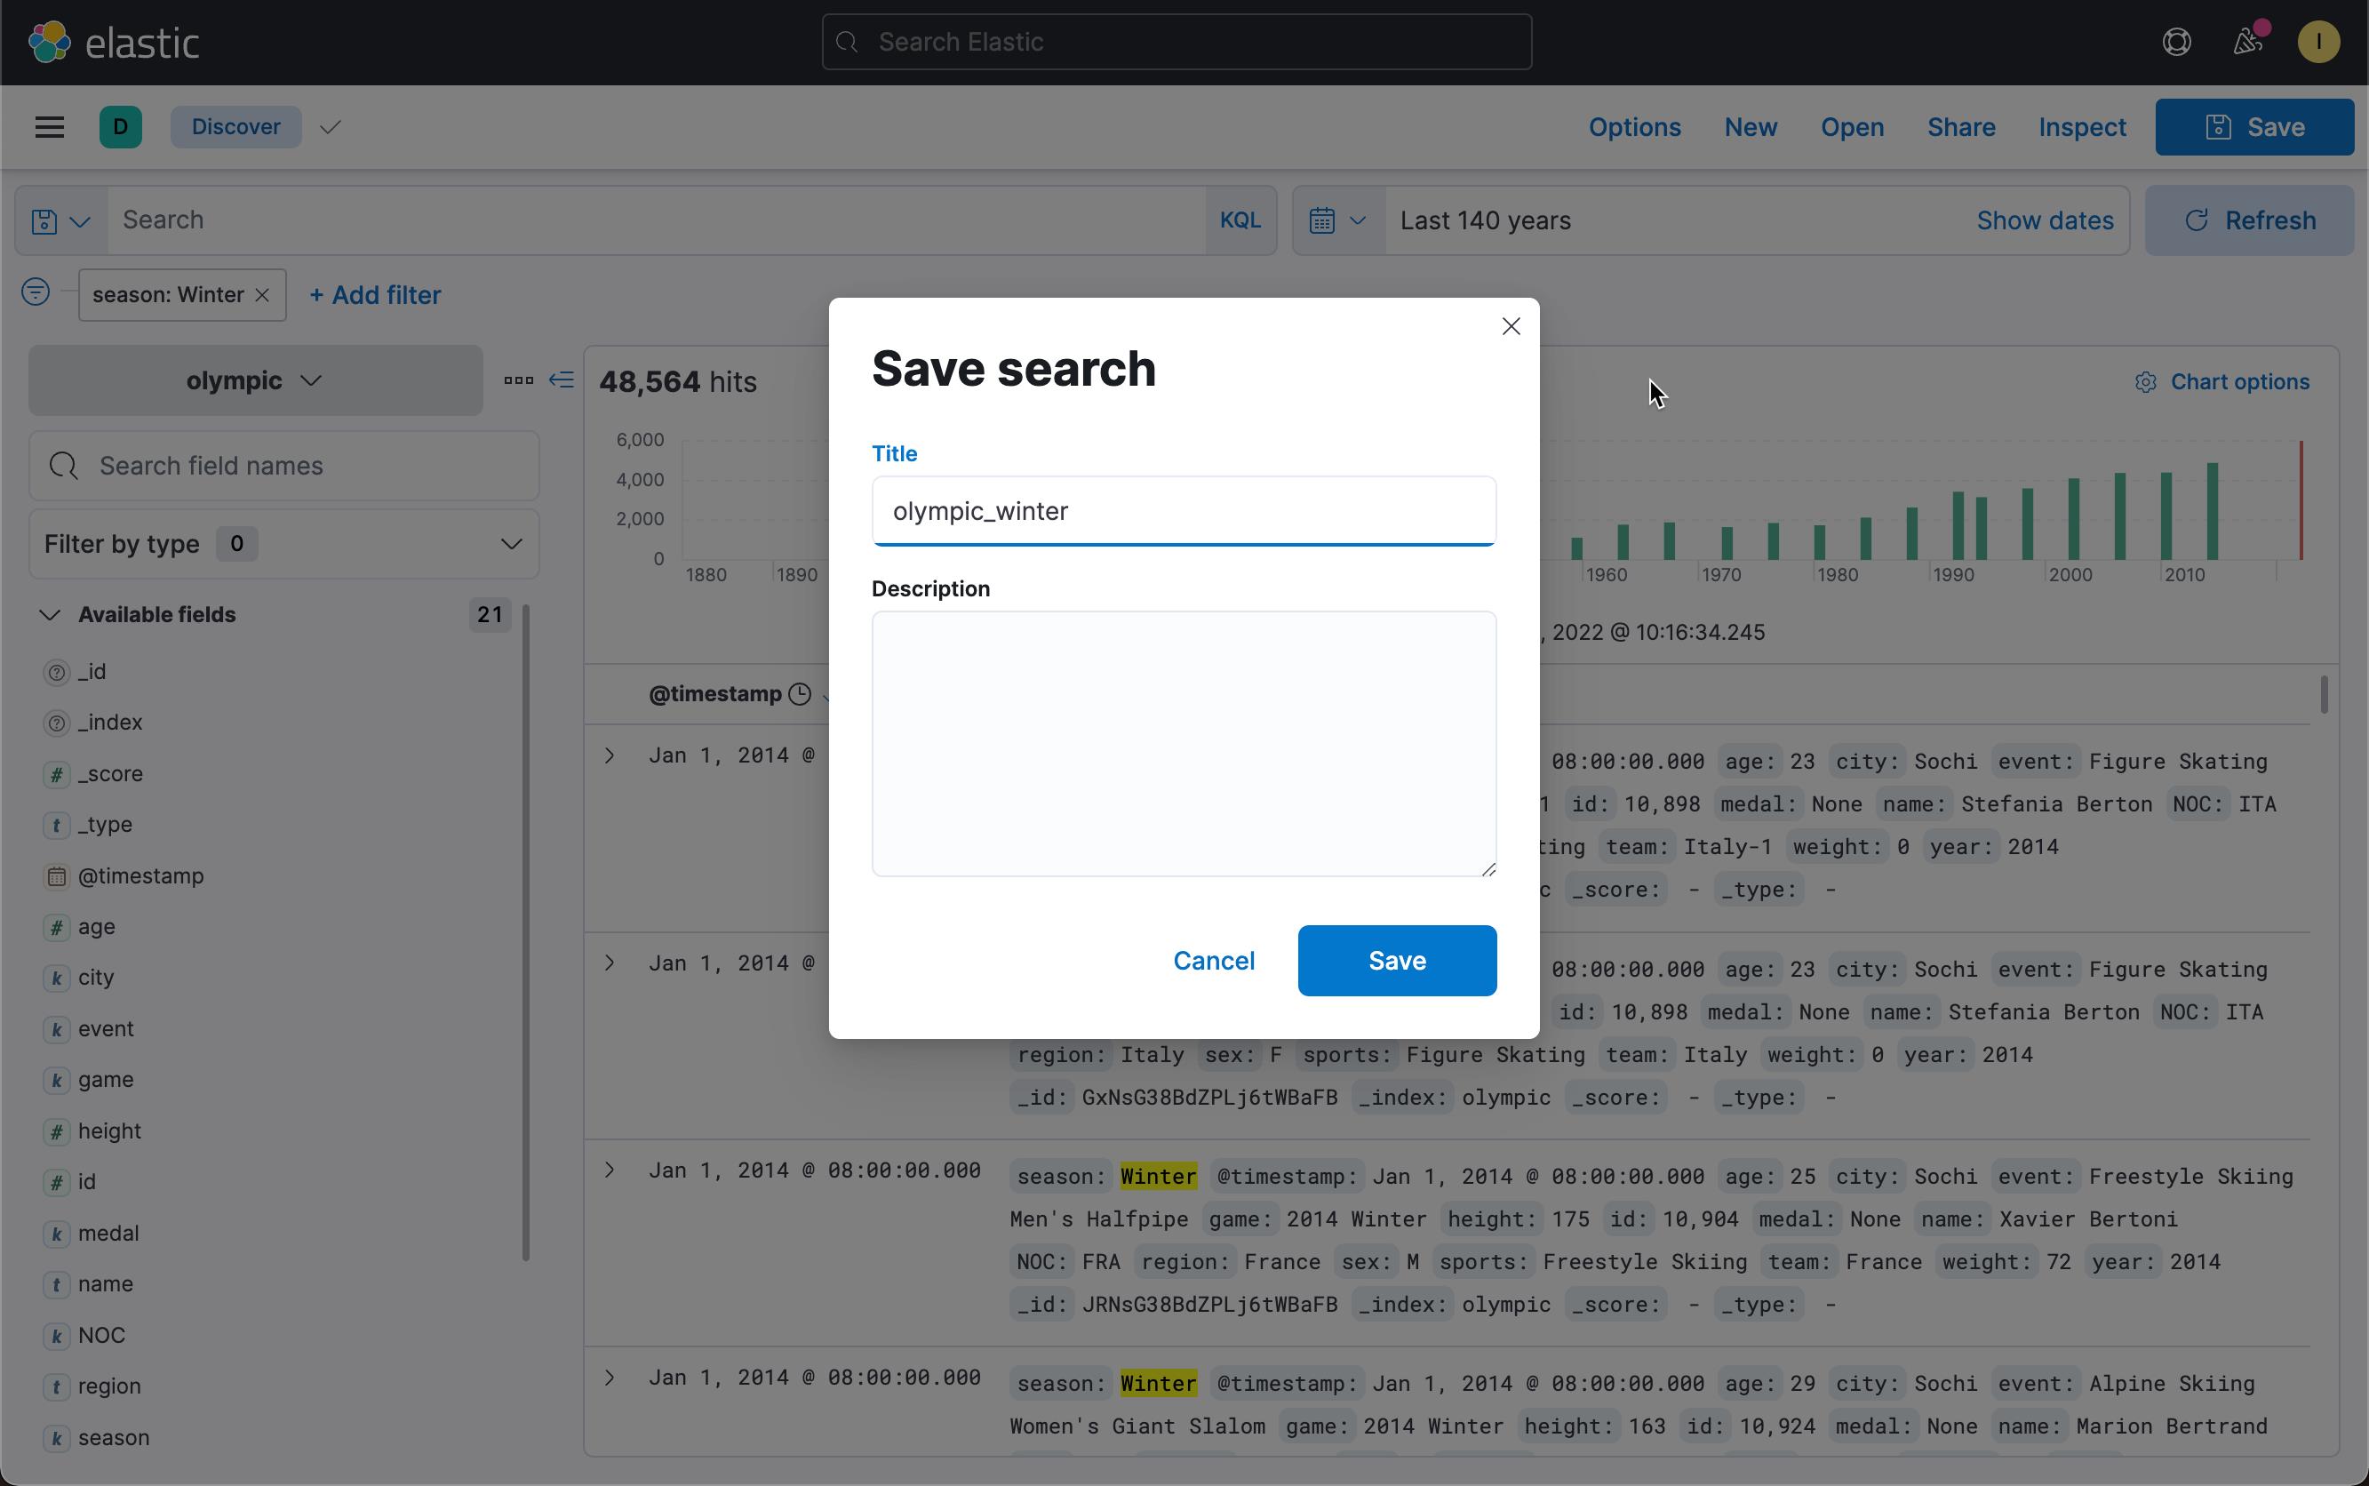The image size is (2369, 1486).
Task: Click the medal keyword field icon
Action: 57,1234
